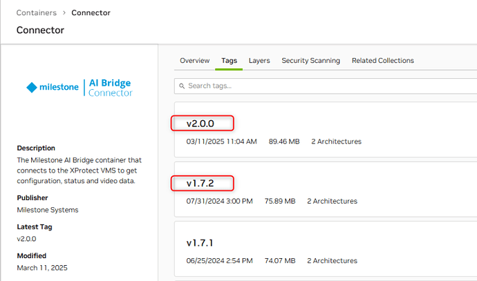Click the Milestone Systems publisher name
The image size is (477, 281).
(x=48, y=210)
